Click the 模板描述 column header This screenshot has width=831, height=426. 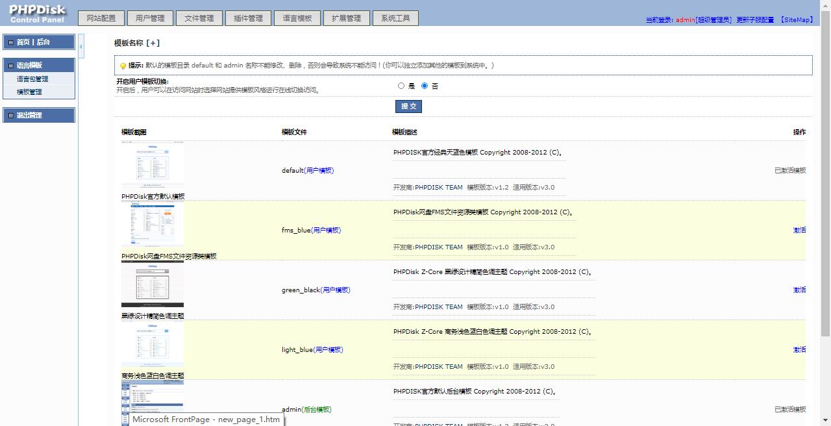pos(404,132)
